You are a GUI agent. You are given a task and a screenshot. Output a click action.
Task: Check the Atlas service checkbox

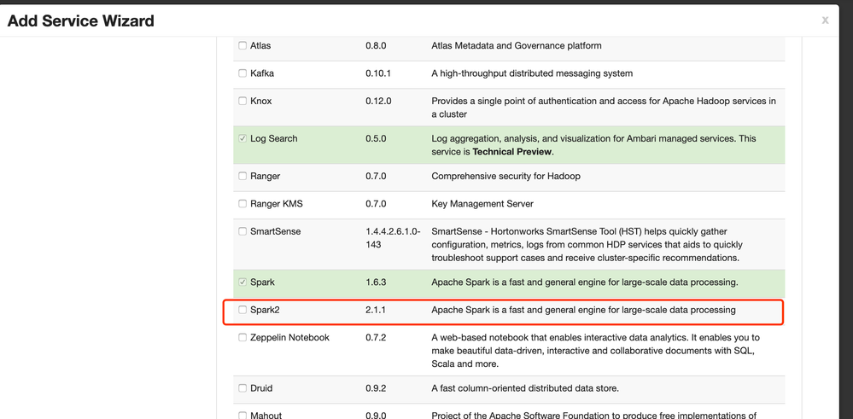coord(242,46)
